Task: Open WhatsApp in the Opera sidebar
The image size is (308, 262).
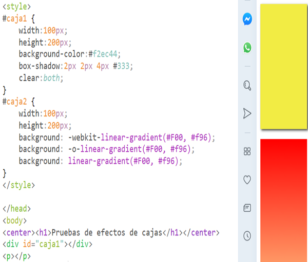Action: click(247, 48)
